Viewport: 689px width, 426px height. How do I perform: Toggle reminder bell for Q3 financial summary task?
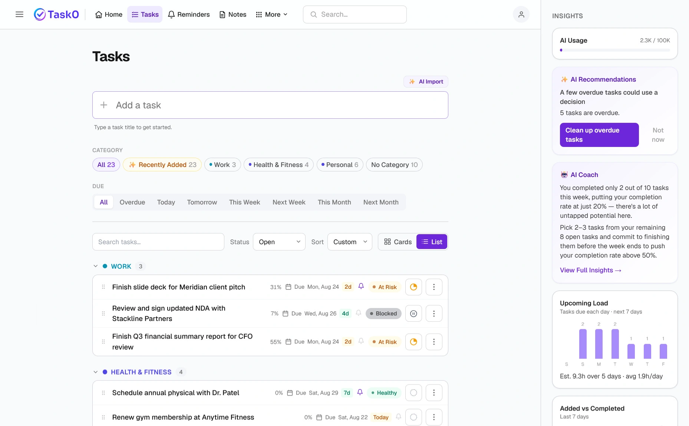(x=361, y=341)
